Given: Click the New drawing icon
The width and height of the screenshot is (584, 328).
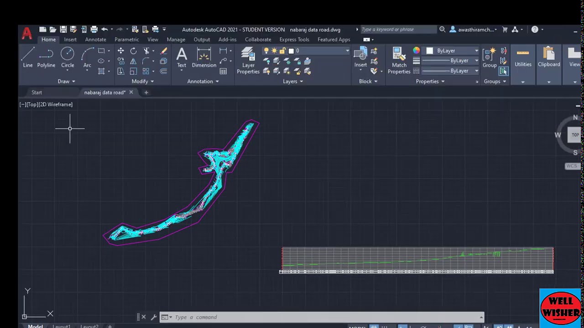Looking at the screenshot, I should [x=42, y=29].
